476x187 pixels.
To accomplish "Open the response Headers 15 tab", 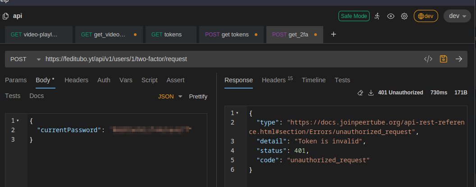I will click(x=277, y=80).
